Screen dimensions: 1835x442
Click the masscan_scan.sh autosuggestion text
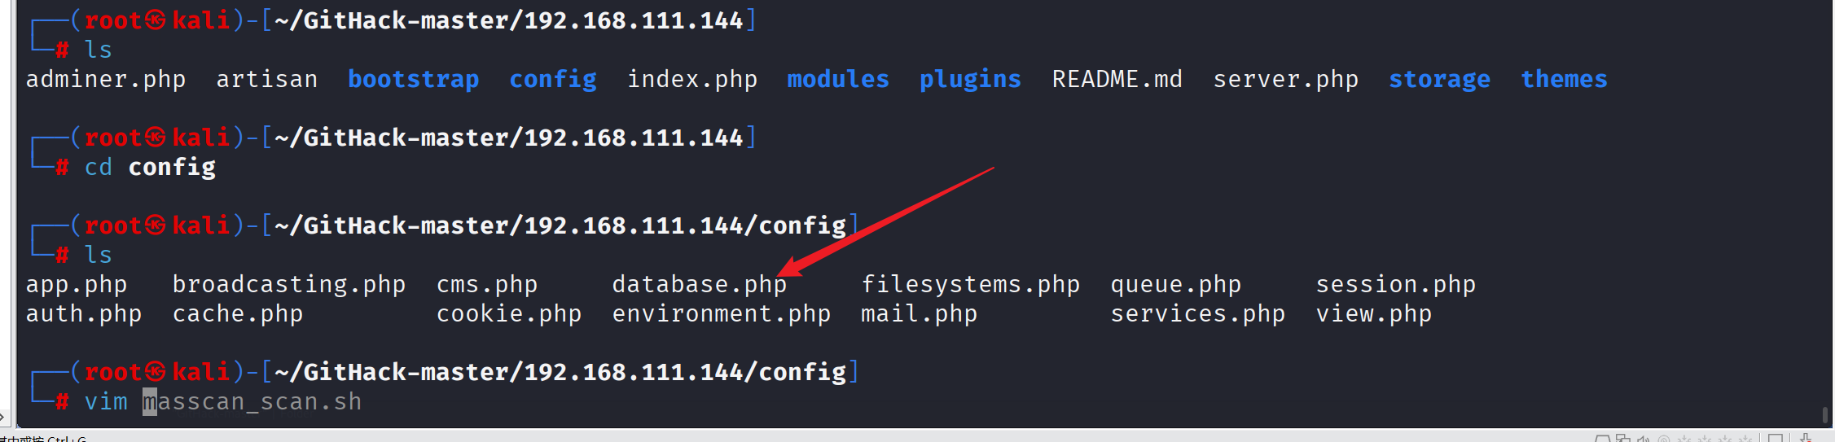click(252, 401)
